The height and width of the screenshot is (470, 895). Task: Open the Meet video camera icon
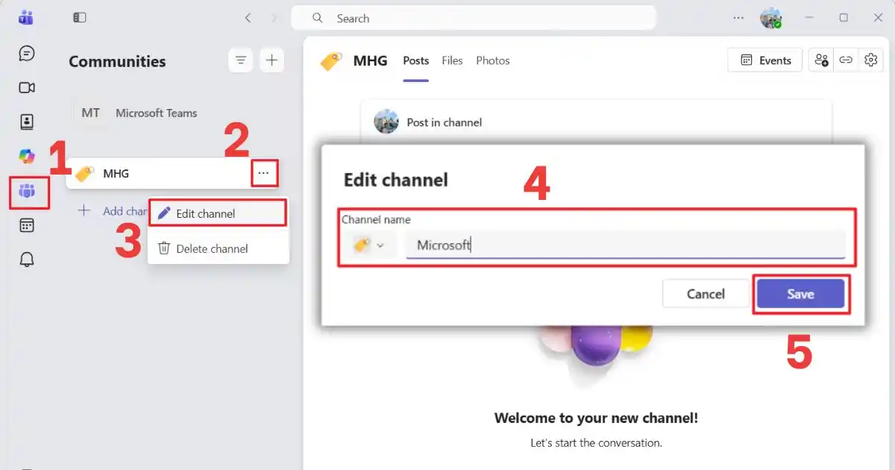click(x=27, y=88)
